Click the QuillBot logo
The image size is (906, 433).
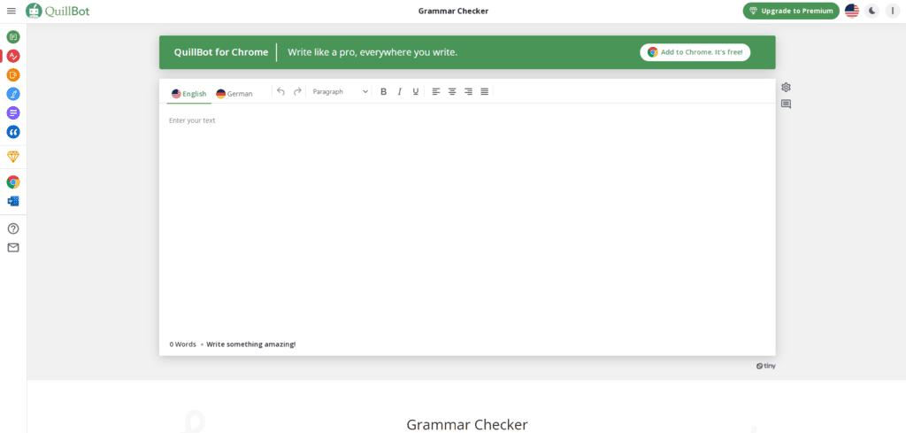pyautogui.click(x=58, y=11)
